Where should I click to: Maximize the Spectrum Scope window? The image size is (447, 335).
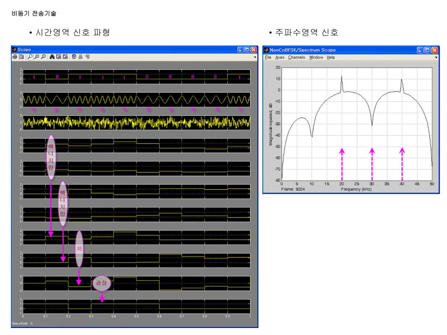(x=427, y=50)
